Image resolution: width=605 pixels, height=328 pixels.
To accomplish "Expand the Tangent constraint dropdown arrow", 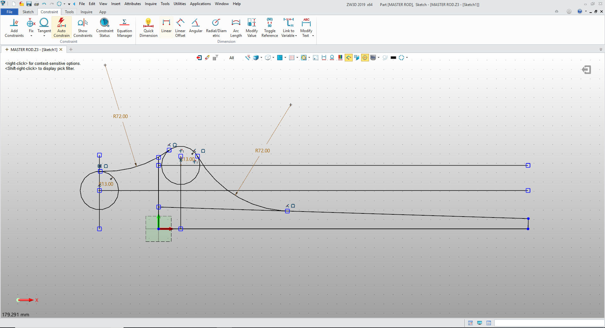I will [x=44, y=36].
